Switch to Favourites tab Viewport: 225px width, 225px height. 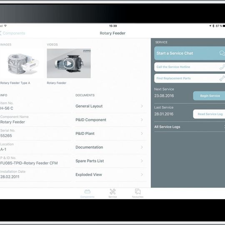point(137,193)
